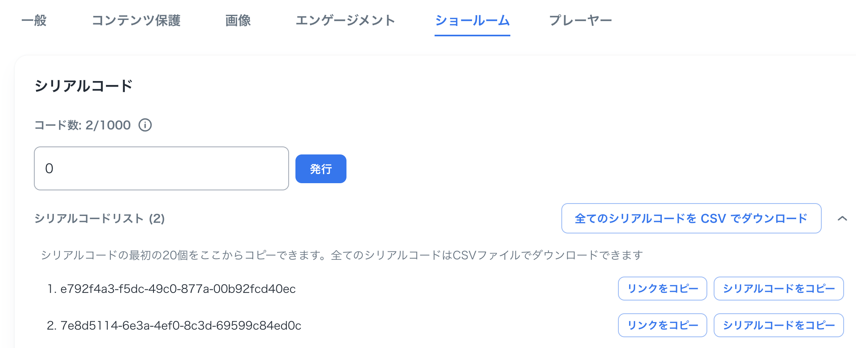The image size is (856, 348).
Task: Go to the エンゲージメント tab
Action: click(x=345, y=20)
